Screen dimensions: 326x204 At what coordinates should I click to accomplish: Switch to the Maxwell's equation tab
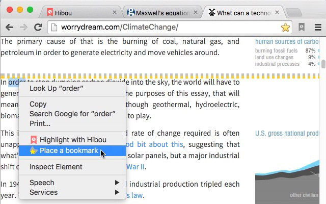162,13
